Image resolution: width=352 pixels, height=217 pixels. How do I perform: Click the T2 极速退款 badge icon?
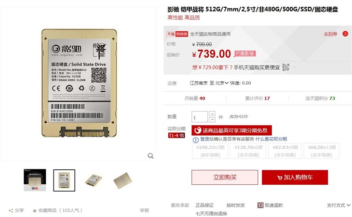[260, 205]
